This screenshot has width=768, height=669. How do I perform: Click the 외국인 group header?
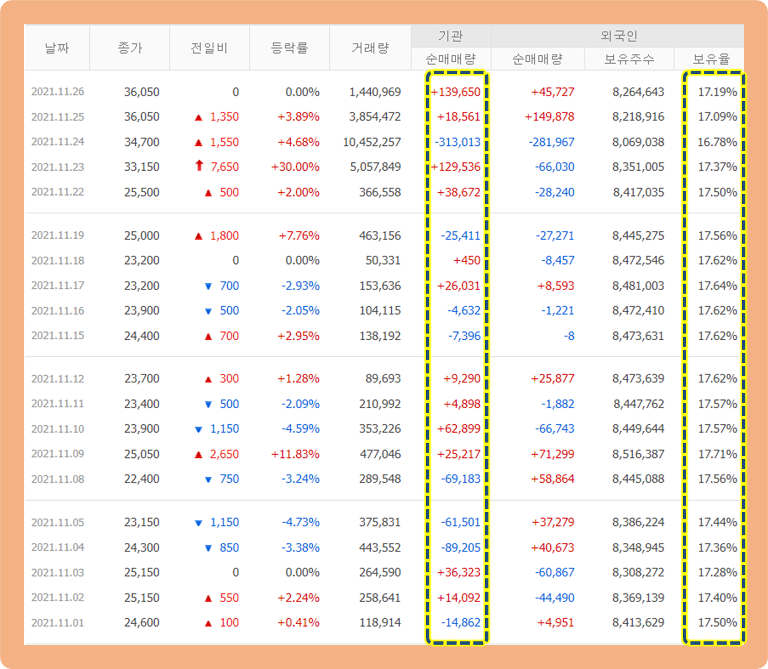618,36
